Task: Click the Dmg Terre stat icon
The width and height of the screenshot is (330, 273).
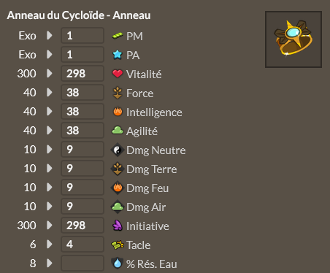Action: coord(118,169)
